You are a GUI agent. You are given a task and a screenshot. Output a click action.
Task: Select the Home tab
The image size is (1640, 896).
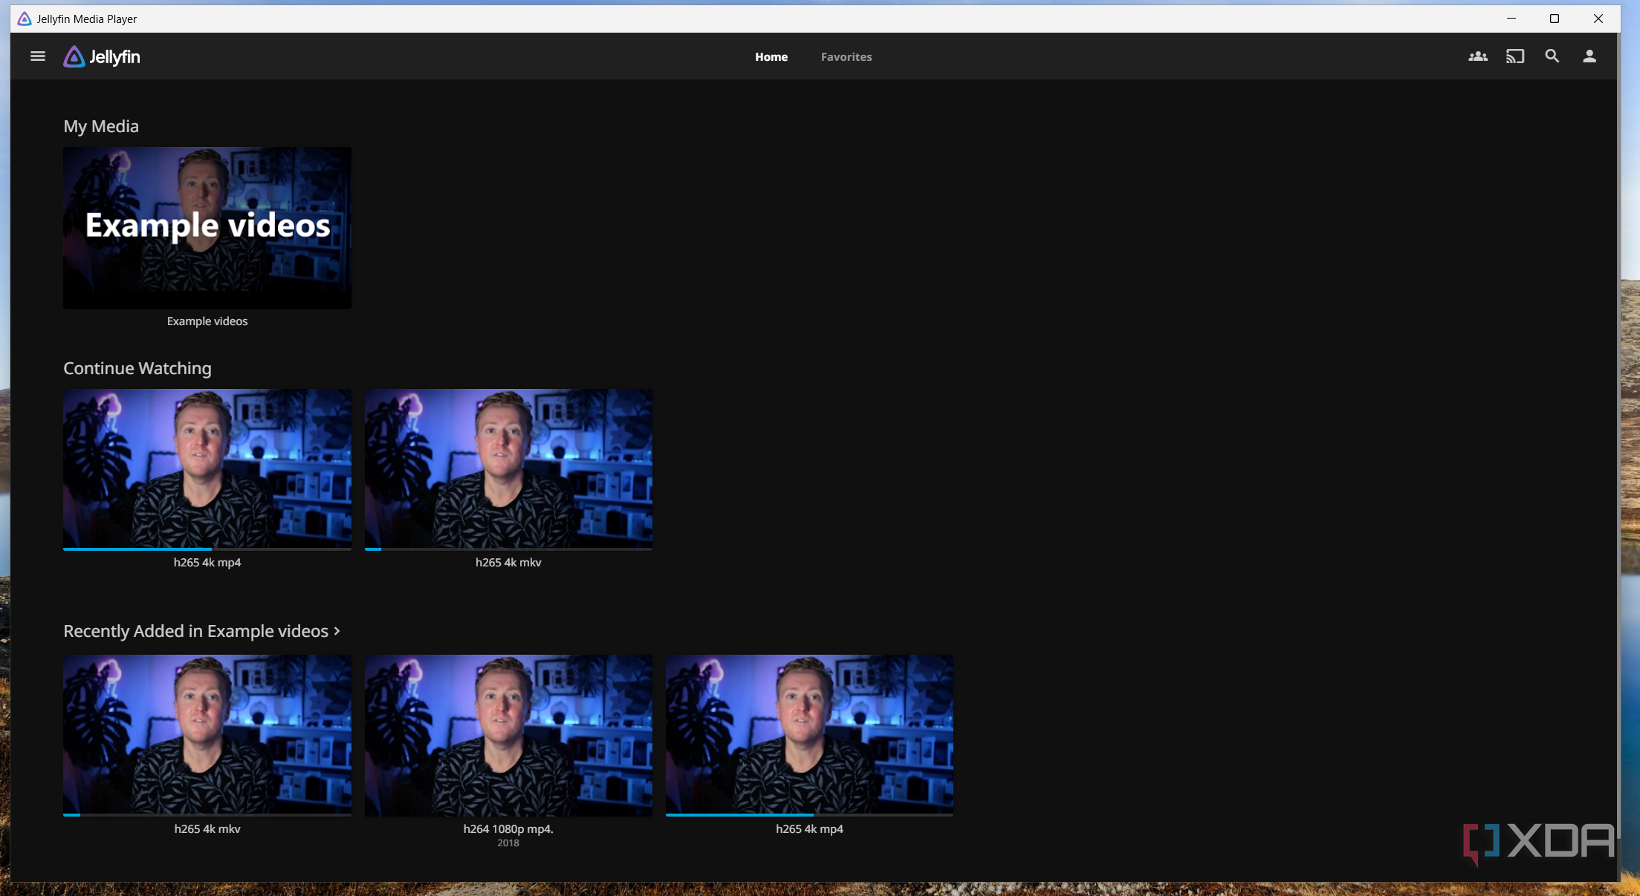pos(771,57)
